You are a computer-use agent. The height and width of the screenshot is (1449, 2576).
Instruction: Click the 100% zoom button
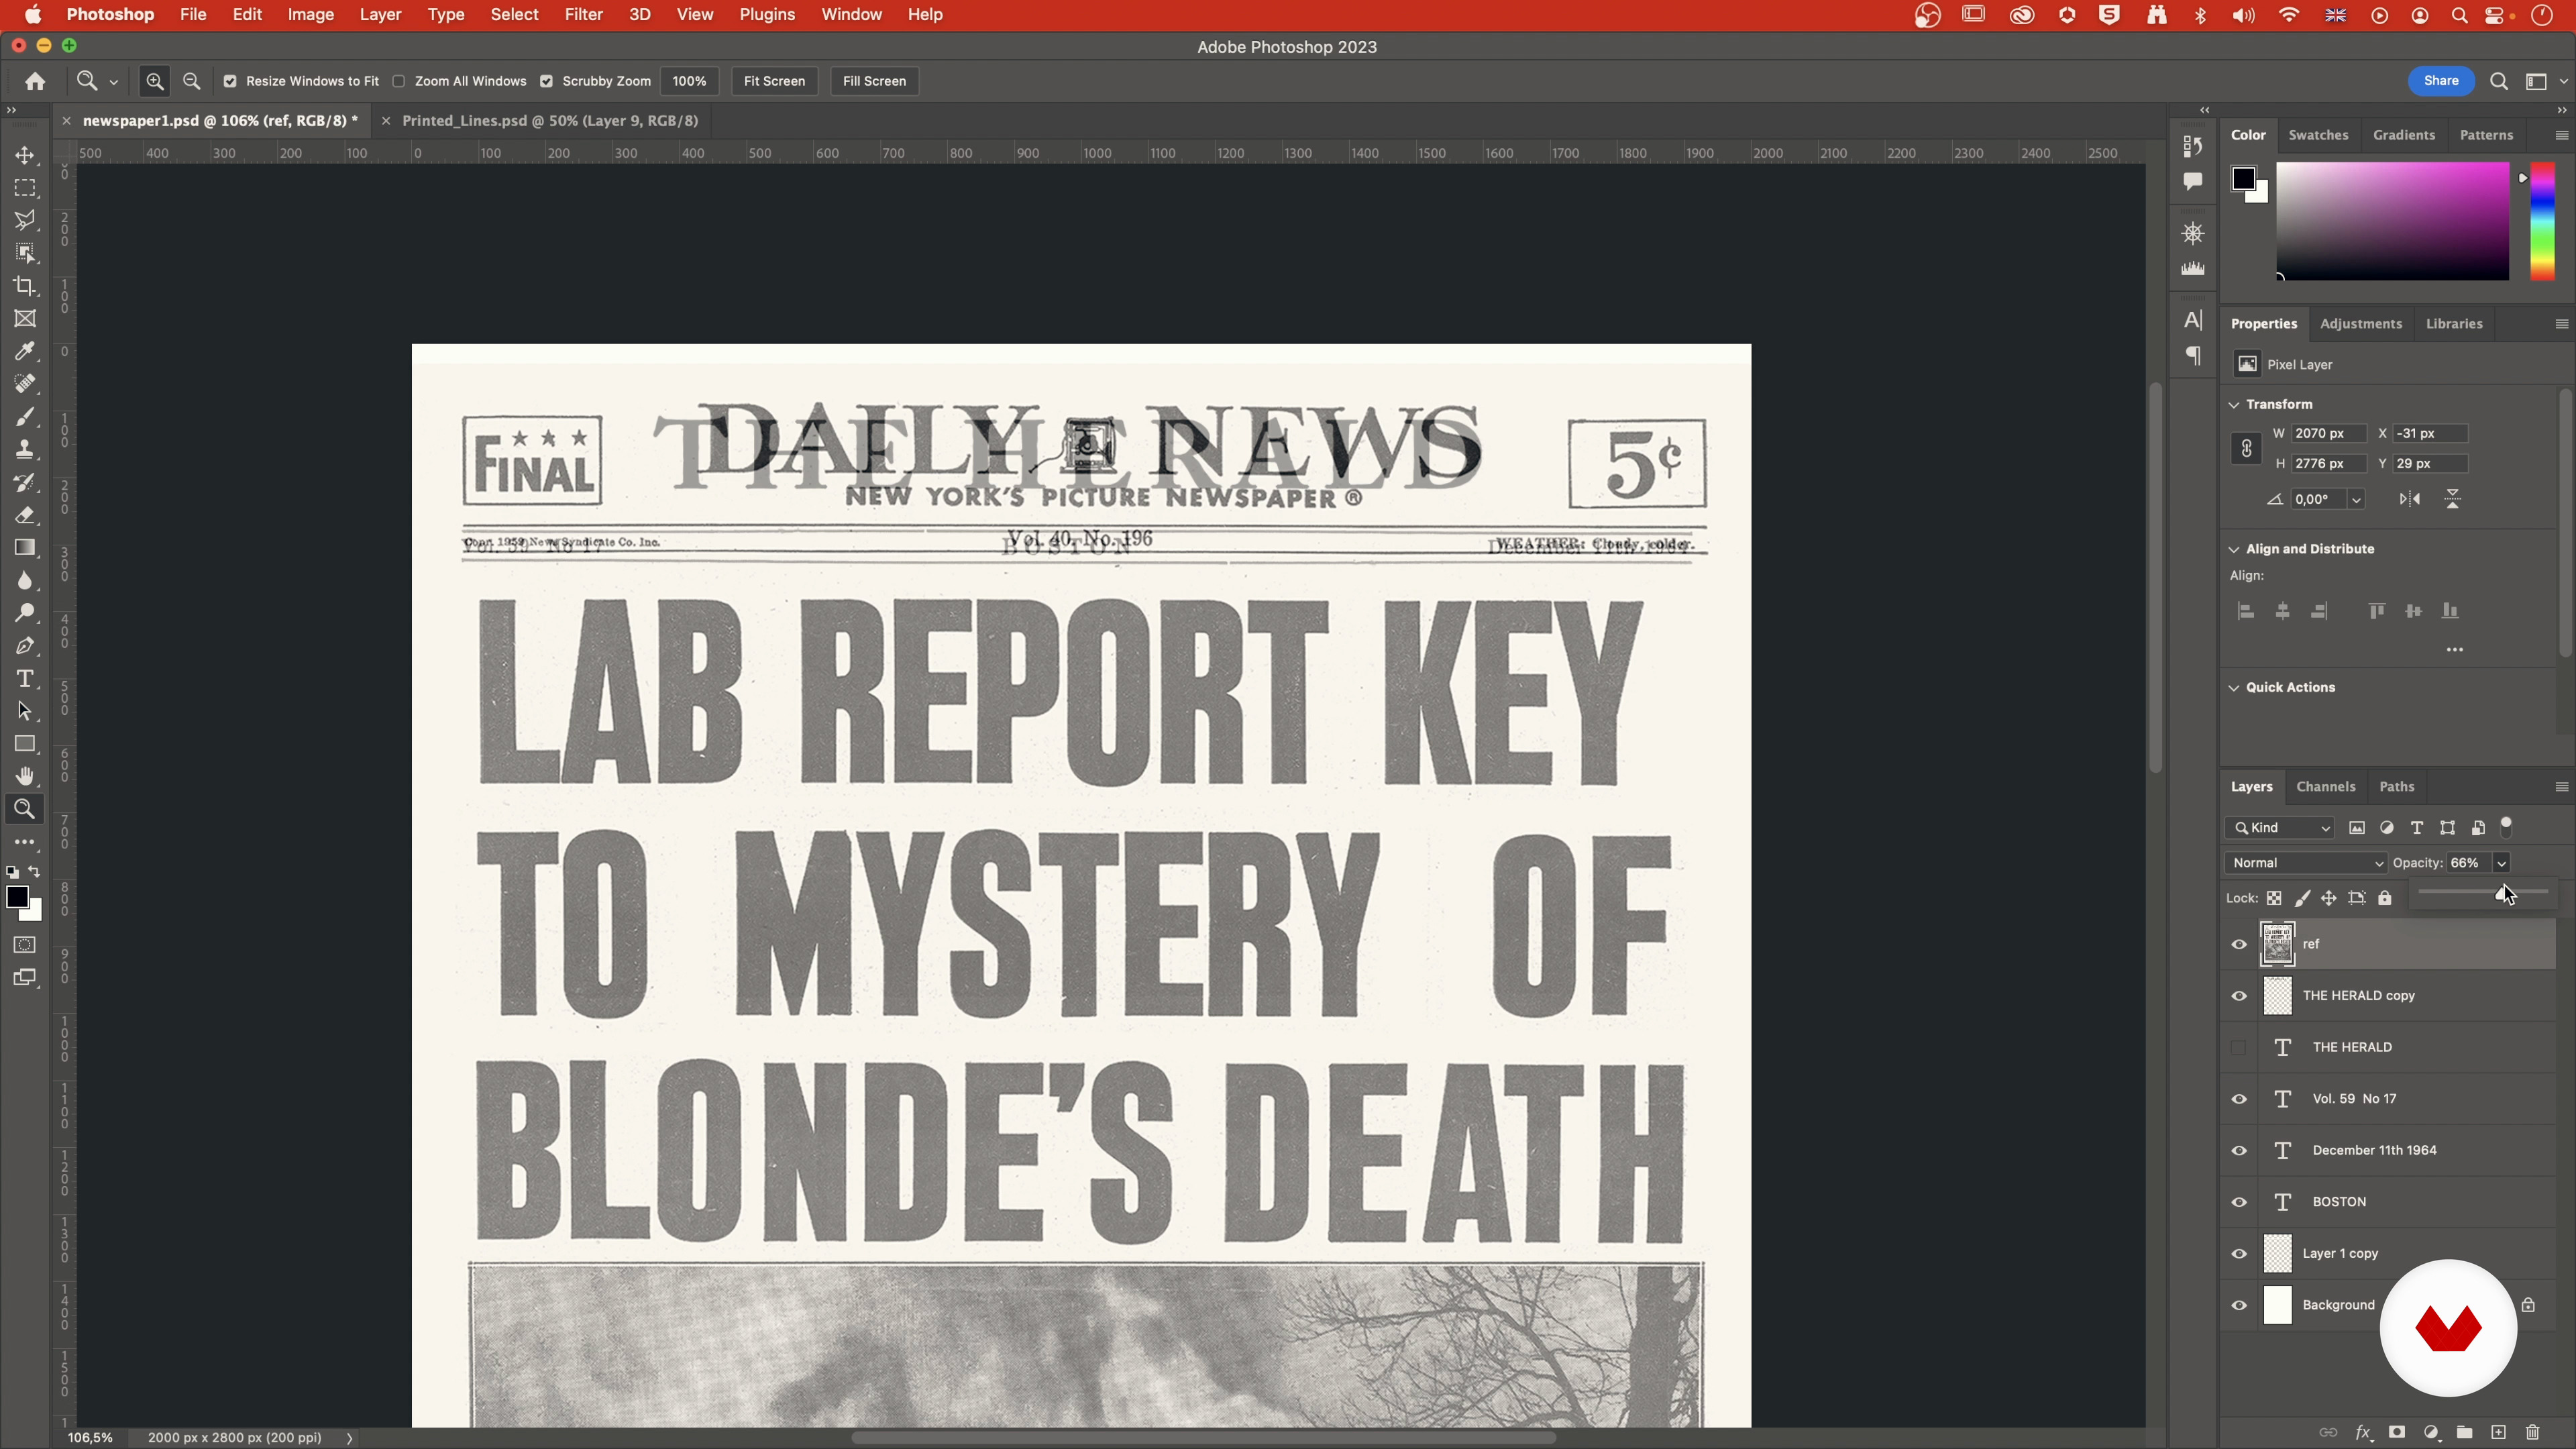pos(689,81)
